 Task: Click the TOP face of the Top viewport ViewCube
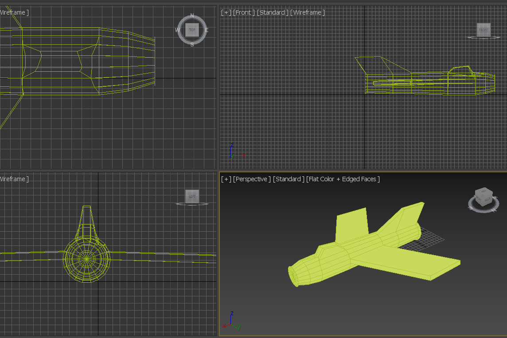192,30
